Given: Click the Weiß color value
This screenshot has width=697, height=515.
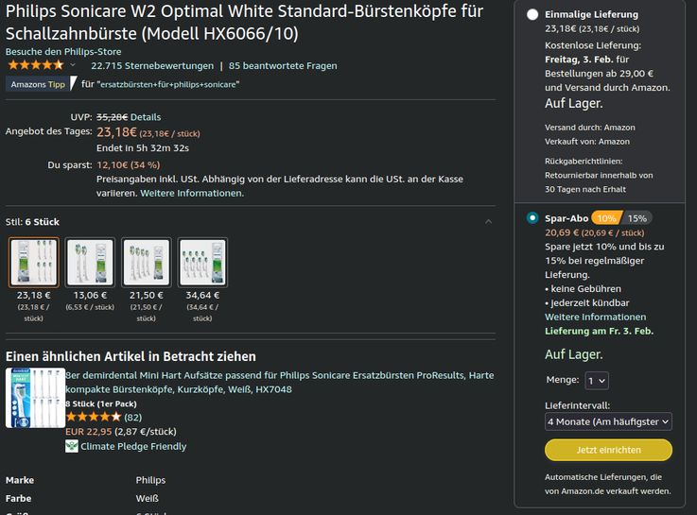Looking at the screenshot, I should [148, 498].
